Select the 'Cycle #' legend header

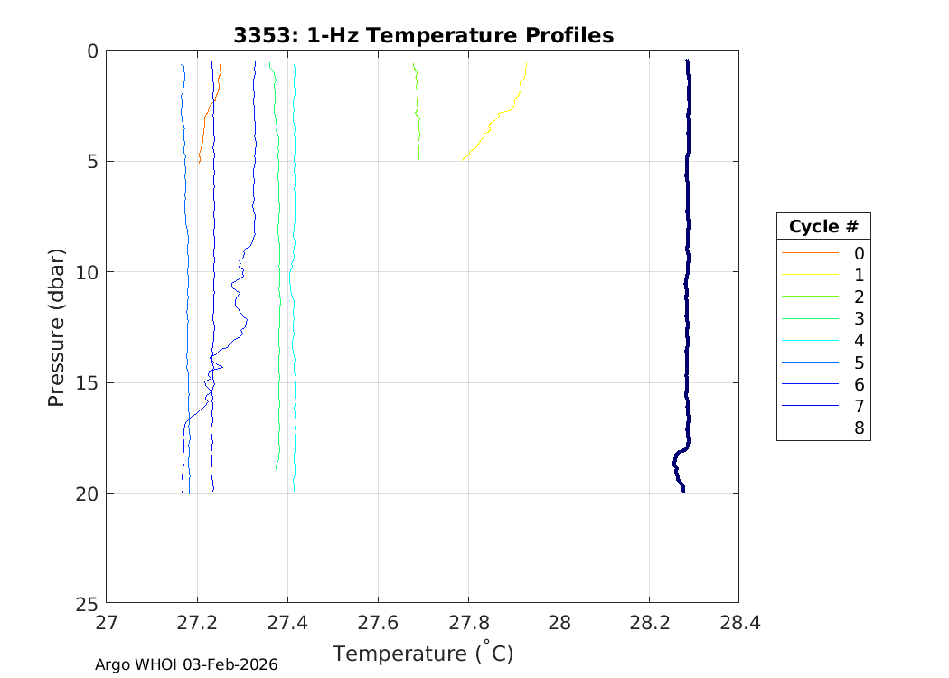tap(822, 226)
